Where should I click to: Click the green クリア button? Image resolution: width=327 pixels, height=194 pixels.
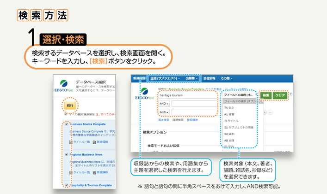tap(280, 95)
